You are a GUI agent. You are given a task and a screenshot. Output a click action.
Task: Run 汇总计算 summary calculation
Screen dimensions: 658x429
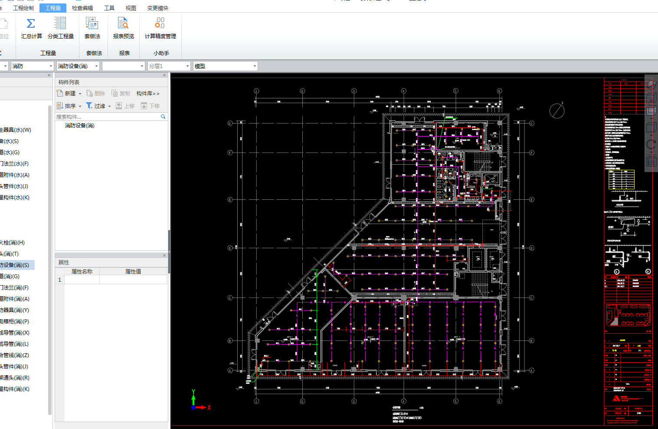tap(31, 28)
